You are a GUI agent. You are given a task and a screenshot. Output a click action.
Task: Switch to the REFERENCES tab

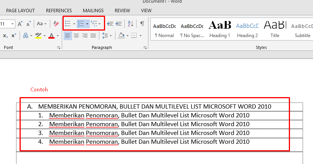[59, 11]
